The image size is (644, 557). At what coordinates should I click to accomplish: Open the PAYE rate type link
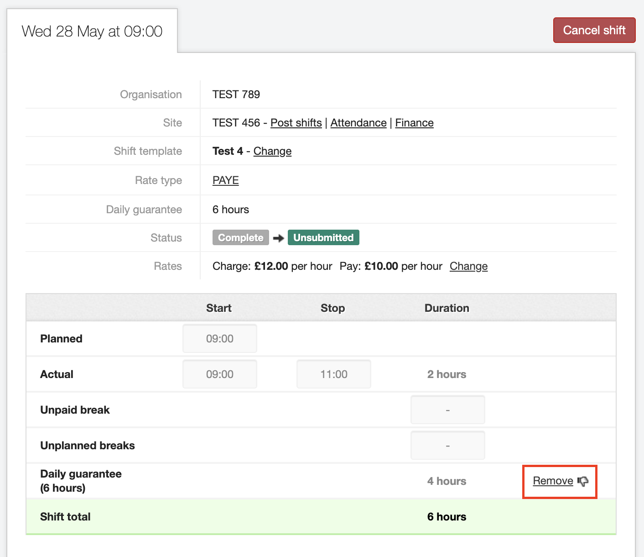coord(225,180)
